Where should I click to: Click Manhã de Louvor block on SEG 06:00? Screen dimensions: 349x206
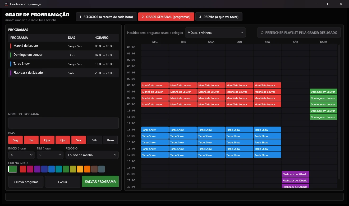[155, 85]
